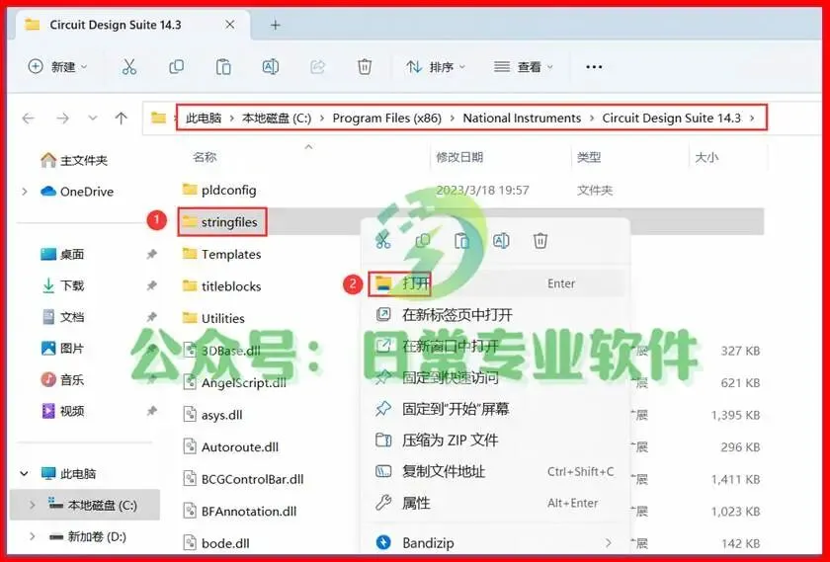Click Copy icon in the context menu
Screen dimensions: 830x562
pyautogui.click(x=423, y=241)
